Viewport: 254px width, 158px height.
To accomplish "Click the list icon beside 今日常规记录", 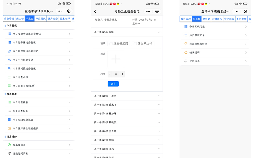I will click(186, 26).
